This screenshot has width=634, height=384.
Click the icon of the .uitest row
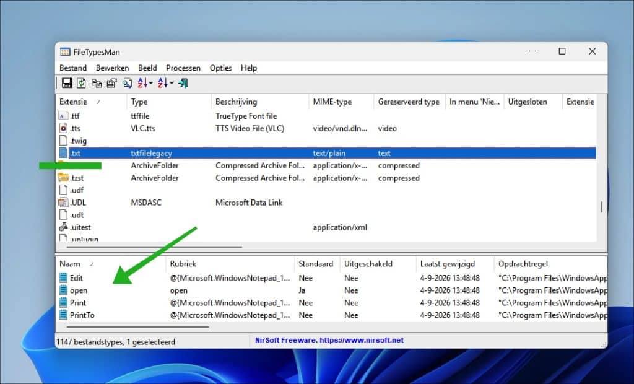[x=63, y=227]
